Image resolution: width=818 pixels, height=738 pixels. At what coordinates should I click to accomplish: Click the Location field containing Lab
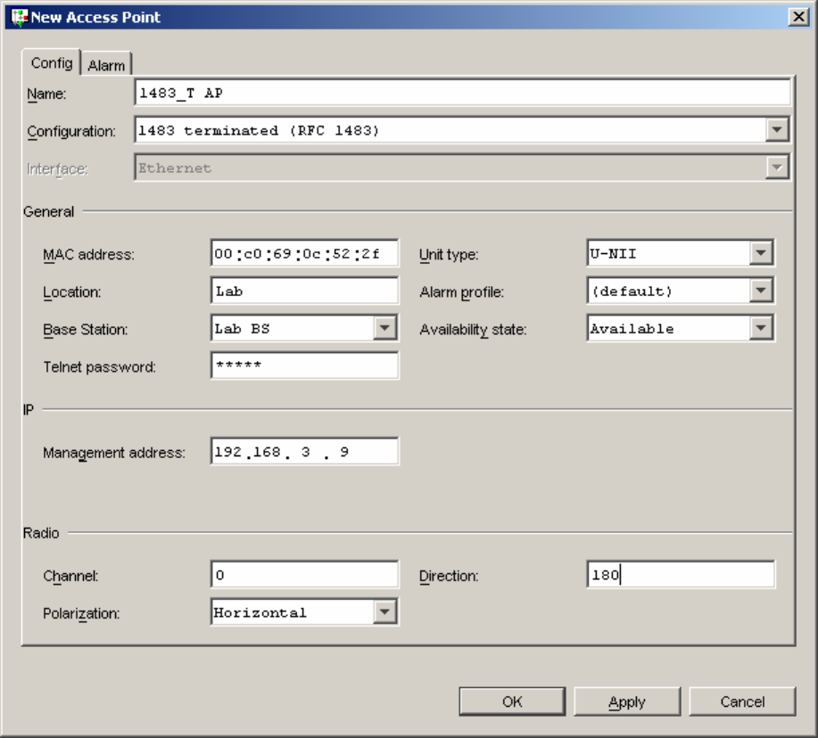pyautogui.click(x=305, y=291)
